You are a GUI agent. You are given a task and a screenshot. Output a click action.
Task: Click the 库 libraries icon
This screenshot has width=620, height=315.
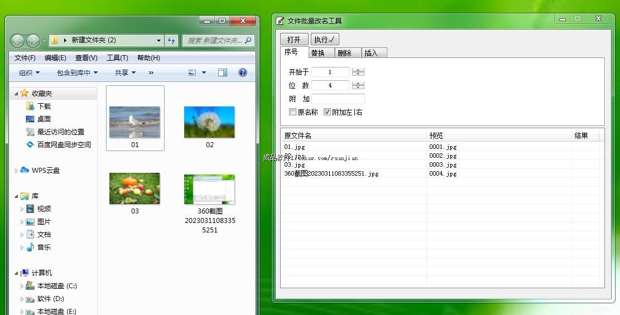coord(25,196)
